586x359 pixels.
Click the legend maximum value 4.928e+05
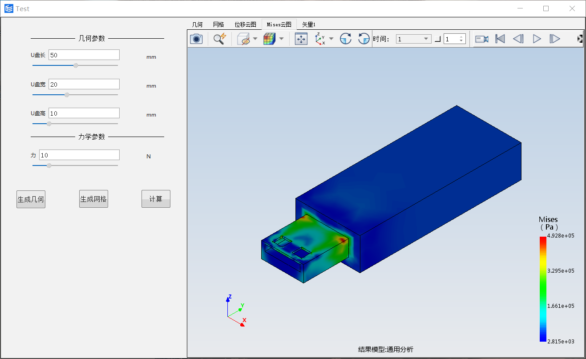click(560, 236)
